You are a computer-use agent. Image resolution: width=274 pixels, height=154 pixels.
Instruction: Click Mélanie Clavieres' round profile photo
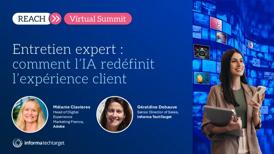tap(30, 114)
